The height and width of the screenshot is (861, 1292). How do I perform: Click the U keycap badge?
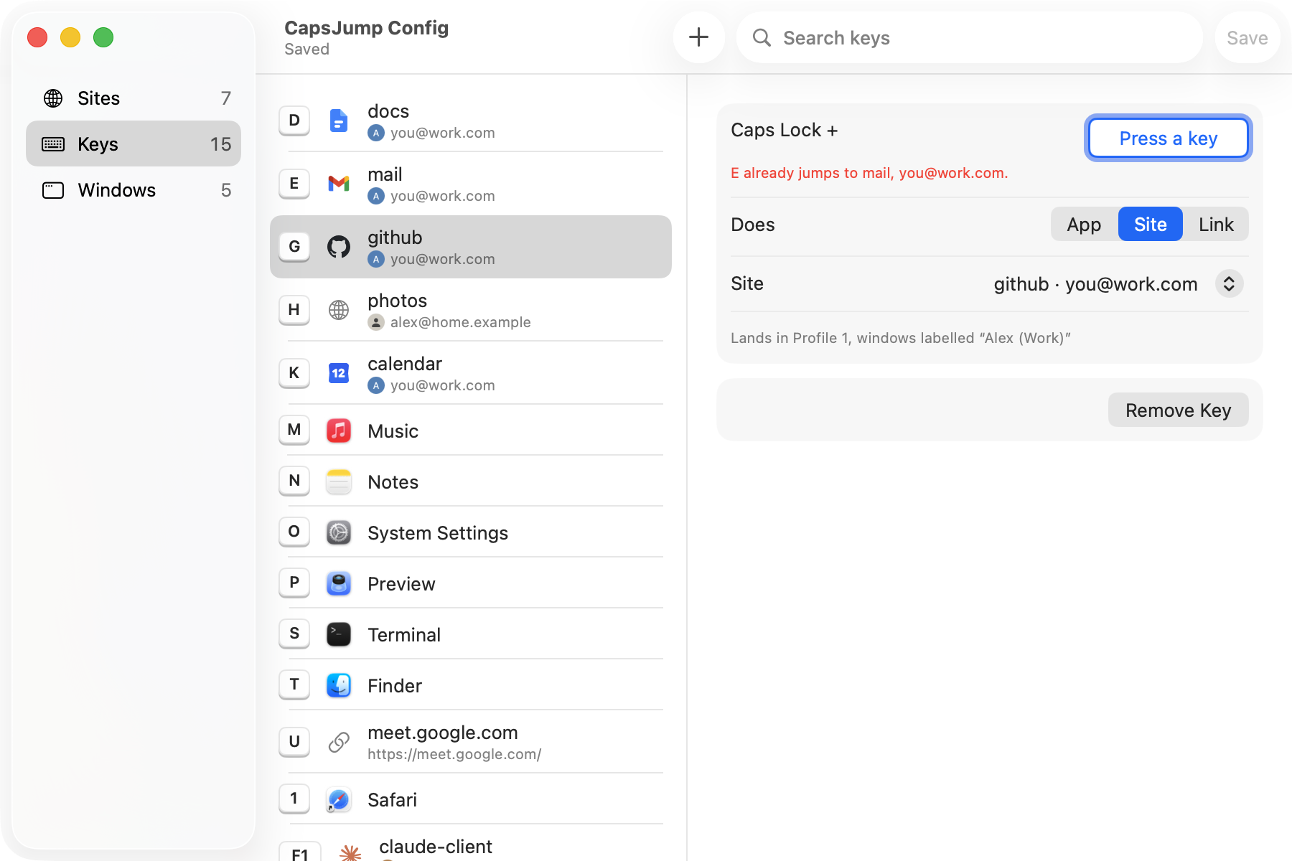point(294,742)
